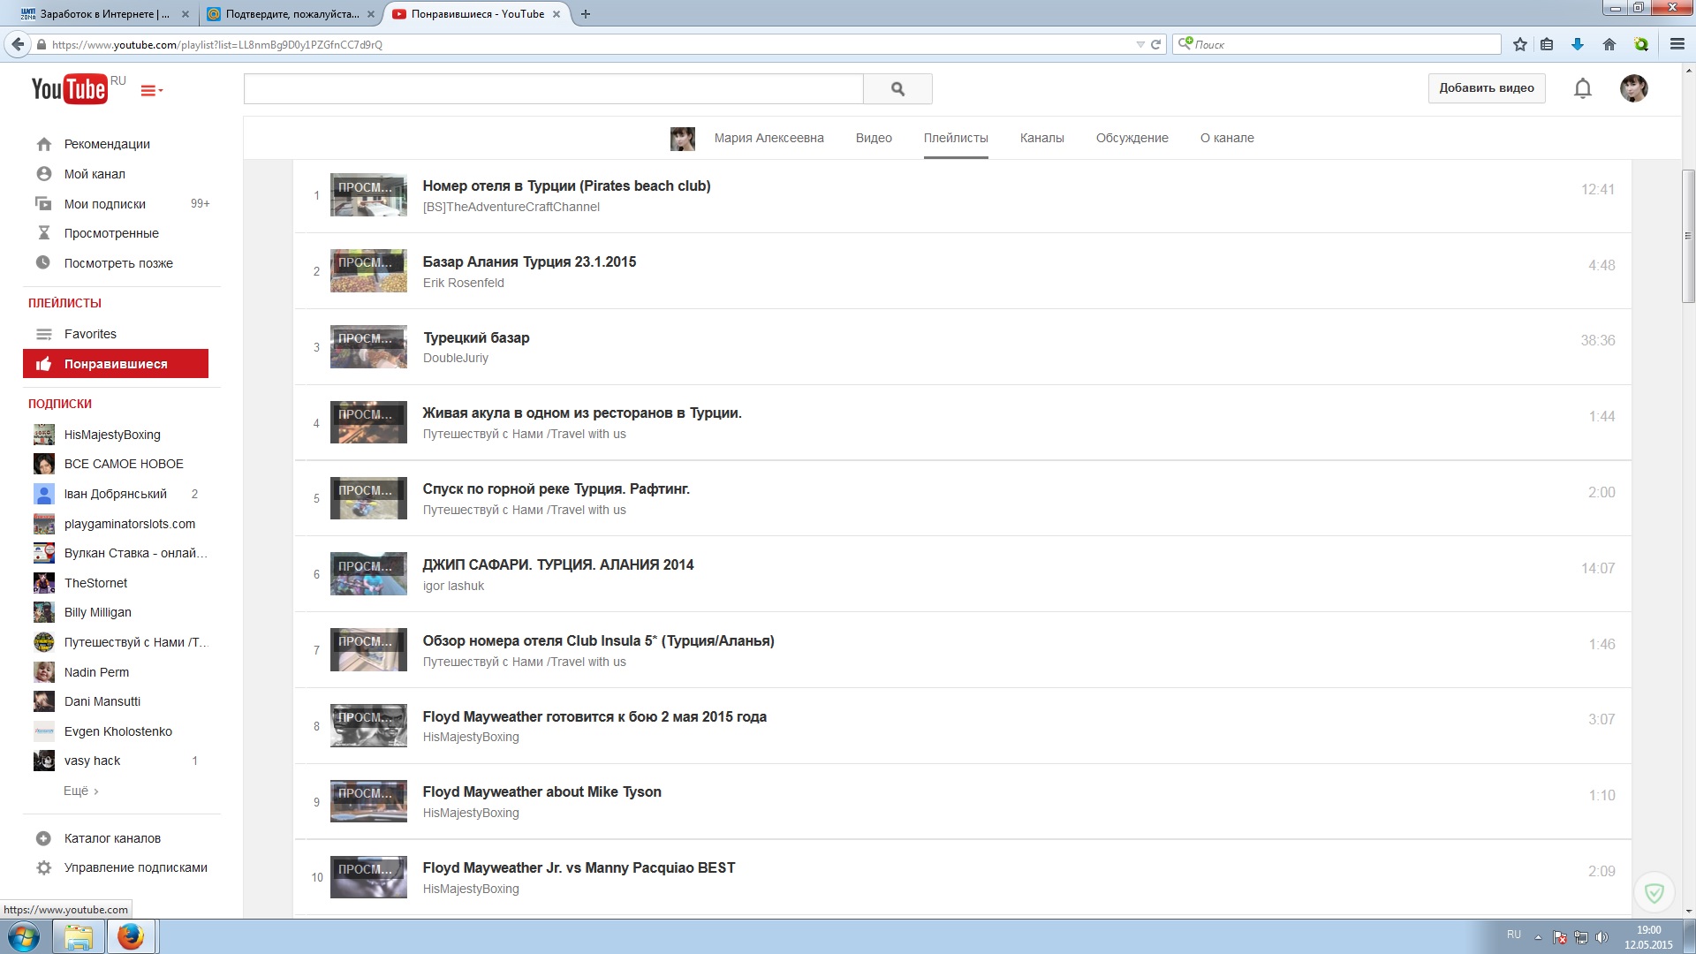Toggle the YouTube guide menu button
Image resolution: width=1696 pixels, height=954 pixels.
[x=151, y=90]
